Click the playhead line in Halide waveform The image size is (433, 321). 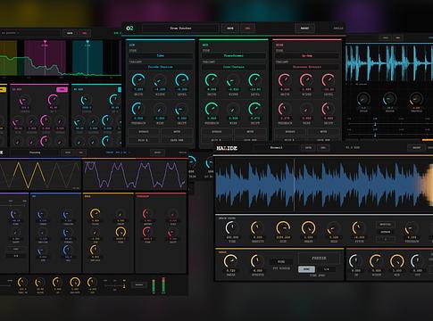pos(295,185)
